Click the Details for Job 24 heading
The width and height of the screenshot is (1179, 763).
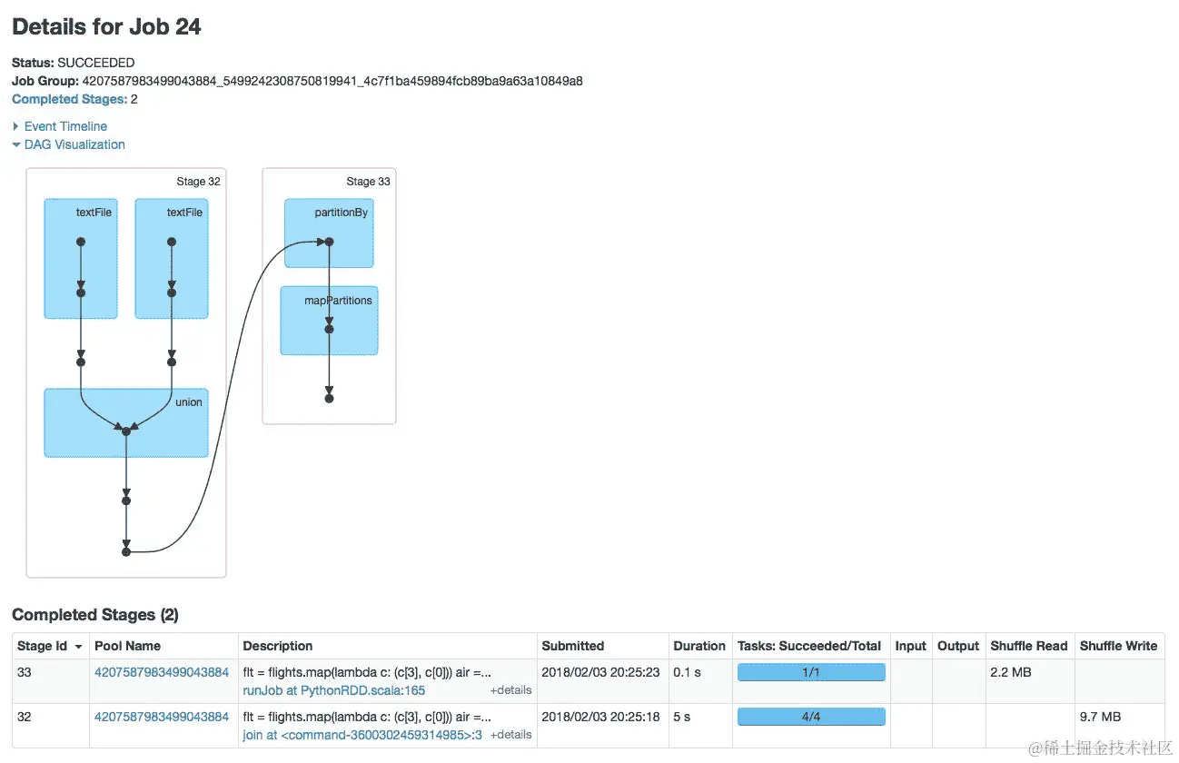pos(106,27)
